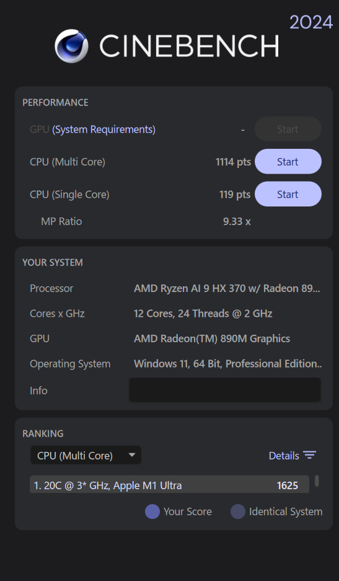Click the Cinebench sphere logo icon
The height and width of the screenshot is (581, 339).
(x=71, y=46)
